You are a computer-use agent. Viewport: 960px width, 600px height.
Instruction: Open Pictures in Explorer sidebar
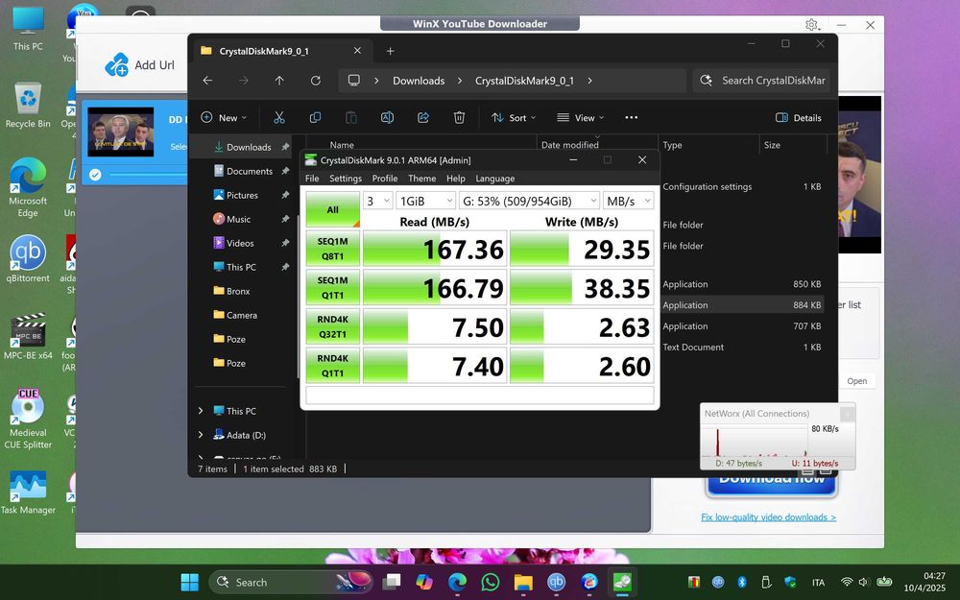click(243, 195)
